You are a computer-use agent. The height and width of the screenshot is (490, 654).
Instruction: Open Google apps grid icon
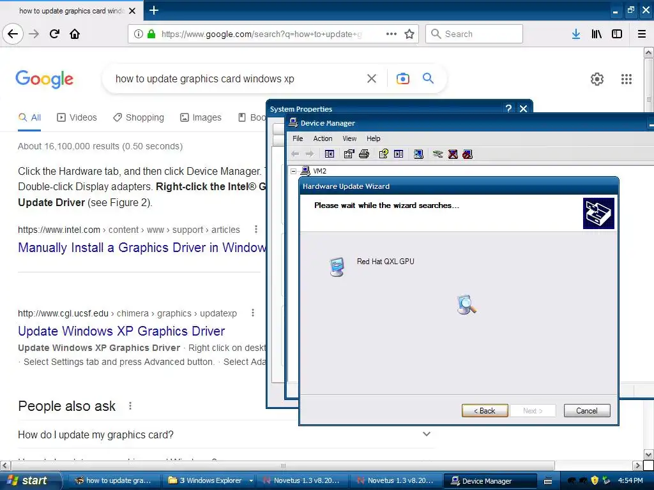point(627,78)
